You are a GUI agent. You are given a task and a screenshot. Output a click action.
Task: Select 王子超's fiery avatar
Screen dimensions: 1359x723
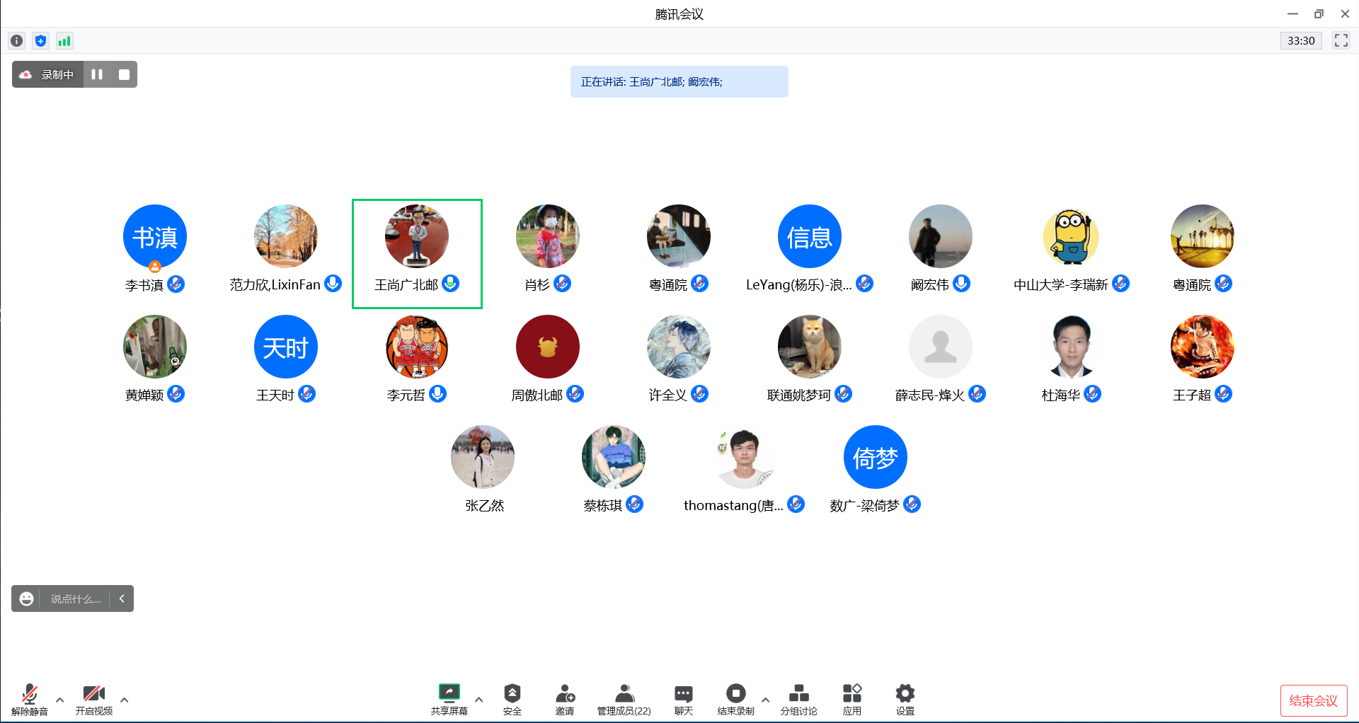[1203, 347]
